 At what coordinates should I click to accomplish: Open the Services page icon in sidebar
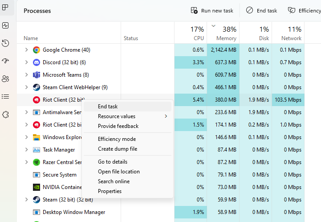click(5, 115)
